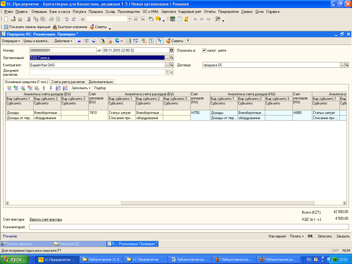The width and height of the screenshot is (352, 264).
Task: Switch to Панель функций window tab
Action: tap(27, 244)
